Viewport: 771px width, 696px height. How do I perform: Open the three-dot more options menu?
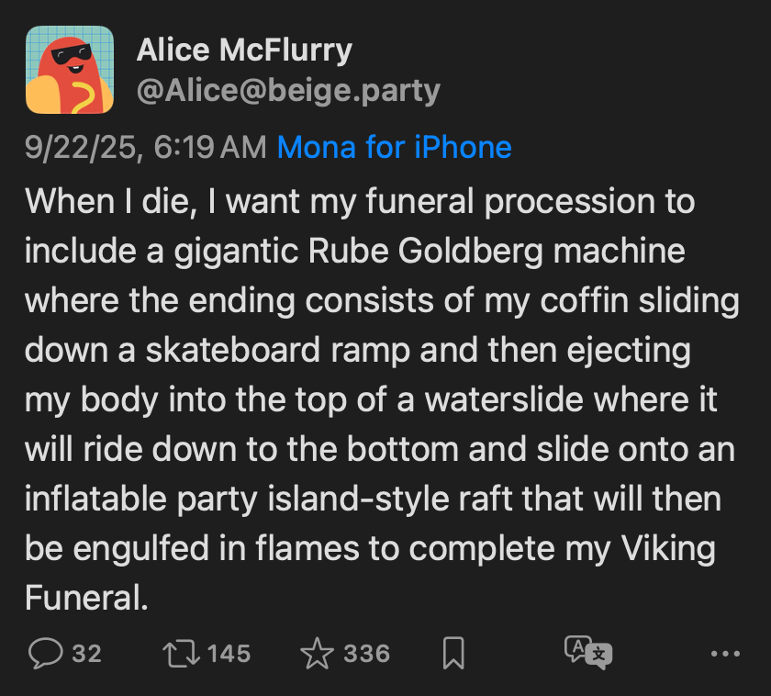coord(725,654)
